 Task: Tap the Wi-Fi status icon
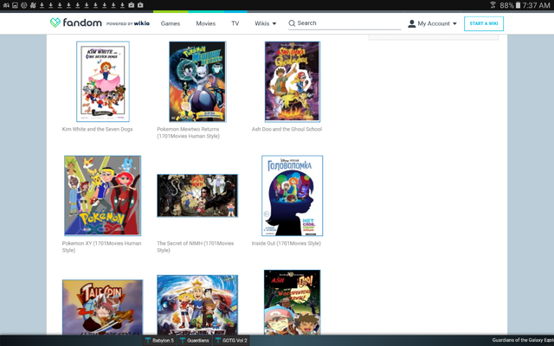(x=493, y=5)
